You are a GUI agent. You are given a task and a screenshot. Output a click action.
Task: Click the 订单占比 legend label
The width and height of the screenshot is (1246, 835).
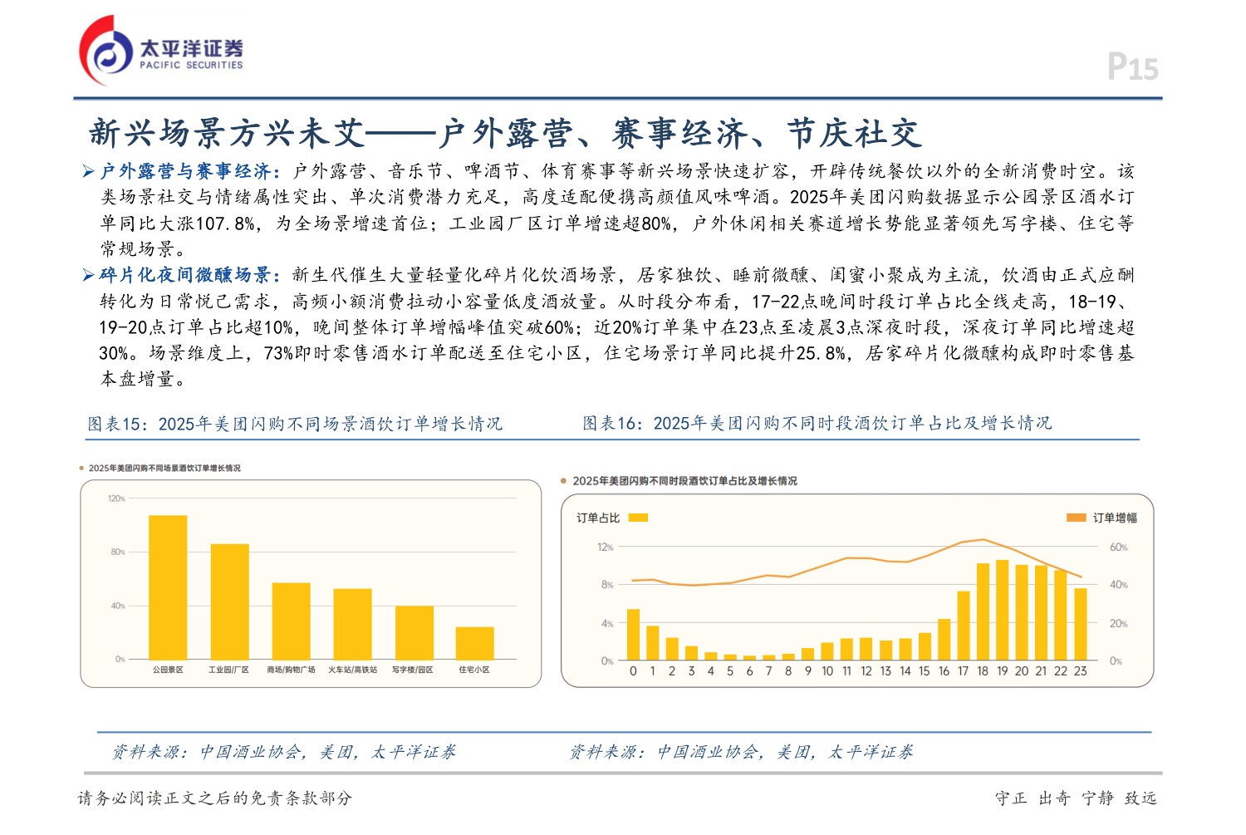point(598,518)
